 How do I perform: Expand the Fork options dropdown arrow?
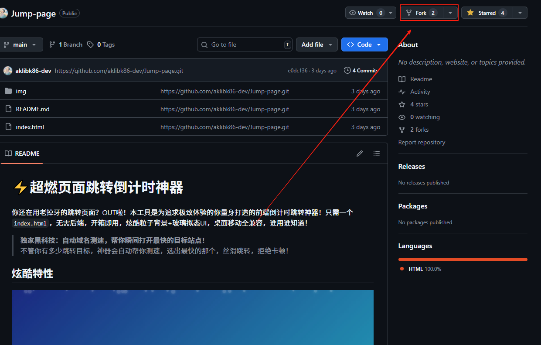[x=450, y=13]
